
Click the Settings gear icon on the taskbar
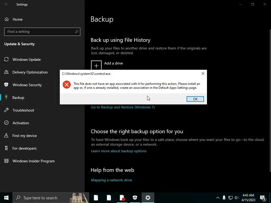click(x=148, y=198)
